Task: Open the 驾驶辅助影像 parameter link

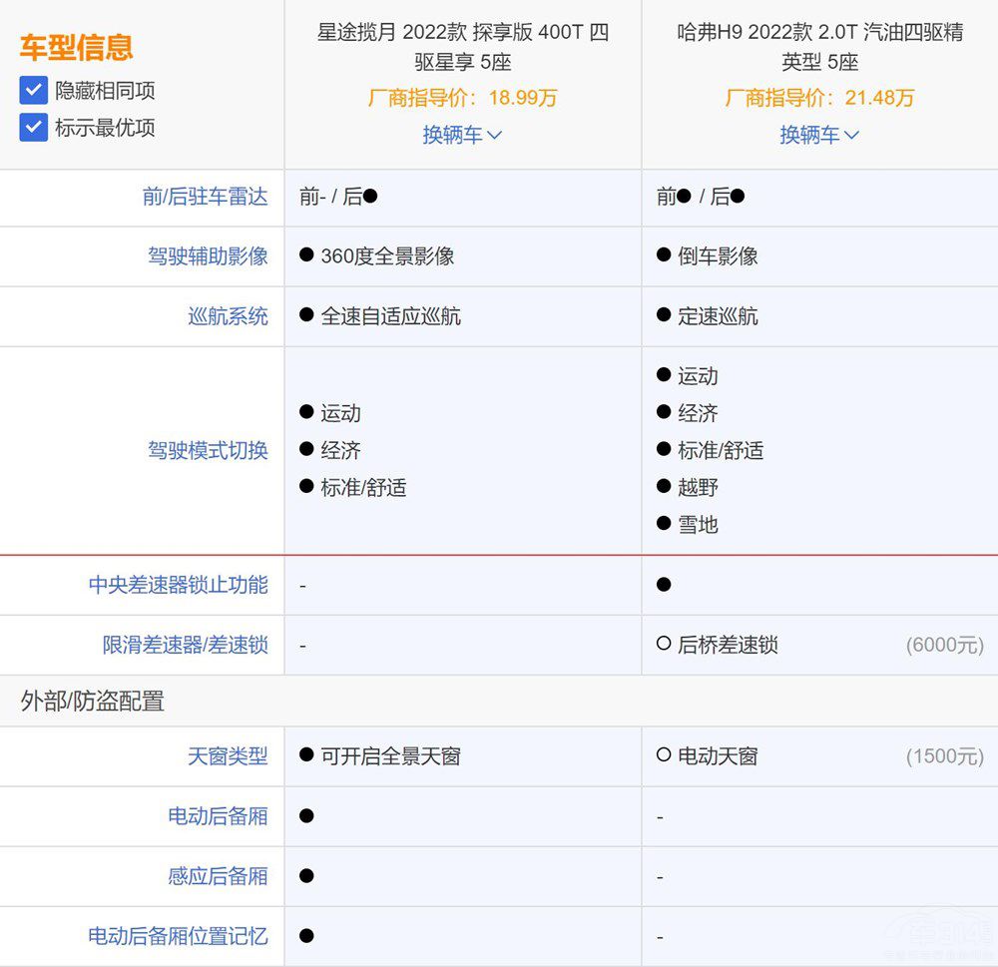Action: point(208,256)
